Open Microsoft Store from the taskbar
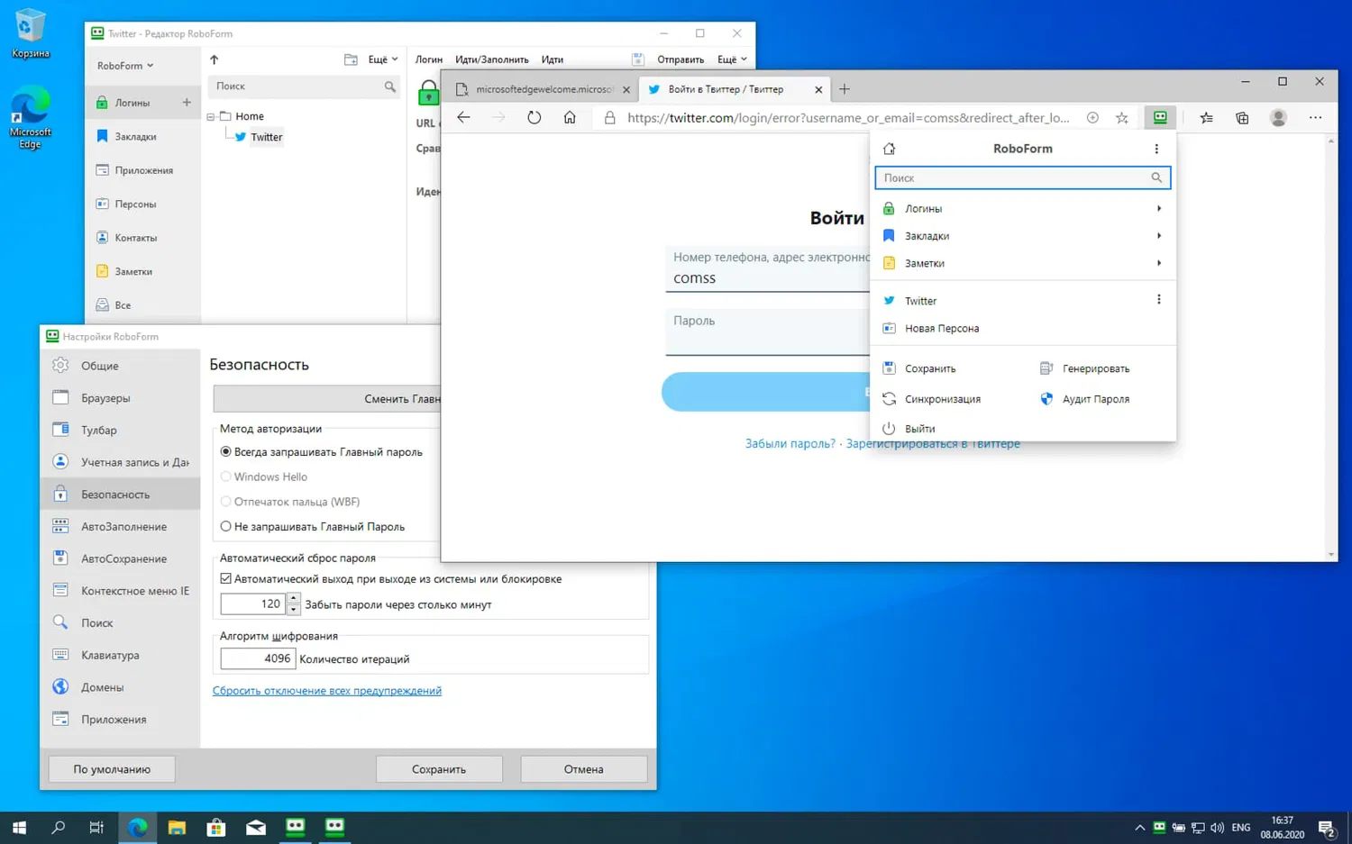Screen dimensions: 1352x844 (216, 827)
